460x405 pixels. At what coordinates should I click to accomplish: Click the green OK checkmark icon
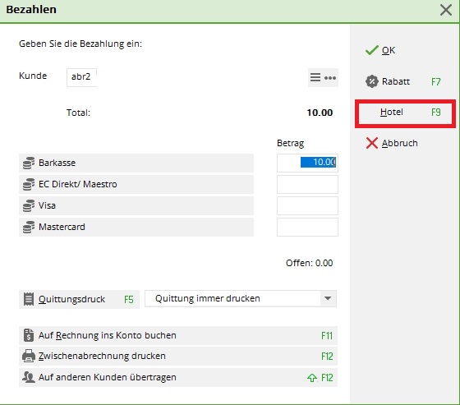[371, 50]
